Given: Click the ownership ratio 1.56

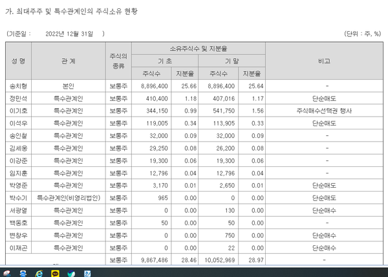Looking at the screenshot, I should (x=257, y=111).
